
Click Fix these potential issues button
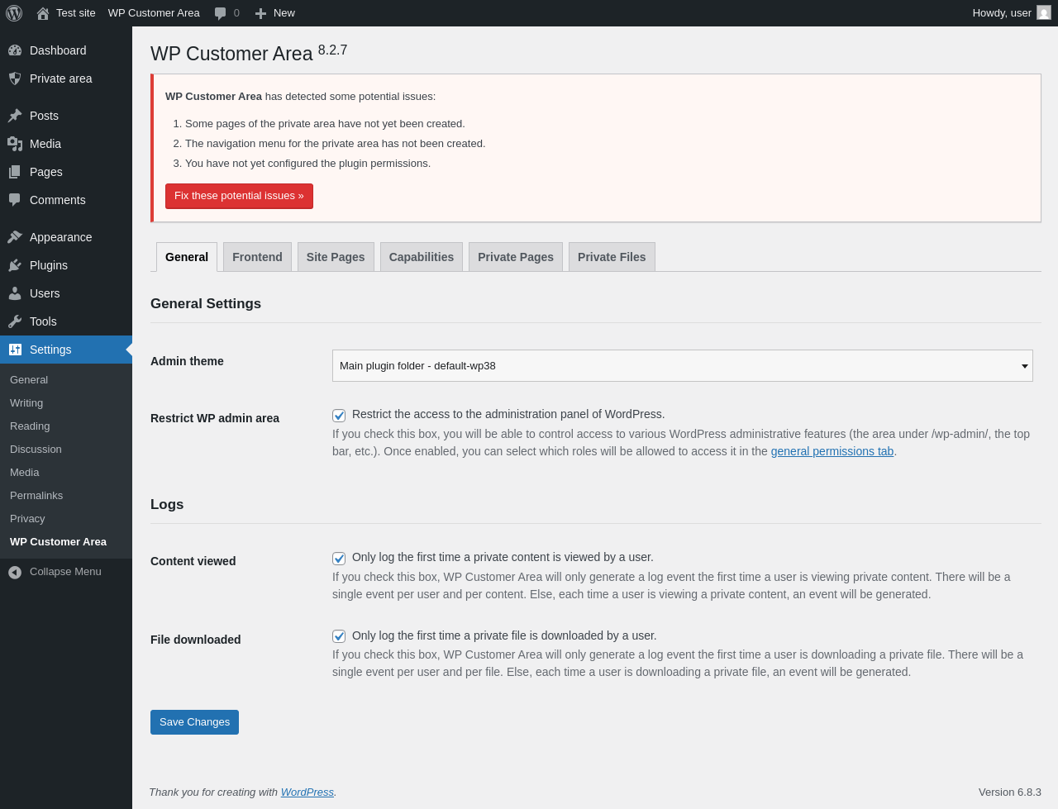click(239, 196)
